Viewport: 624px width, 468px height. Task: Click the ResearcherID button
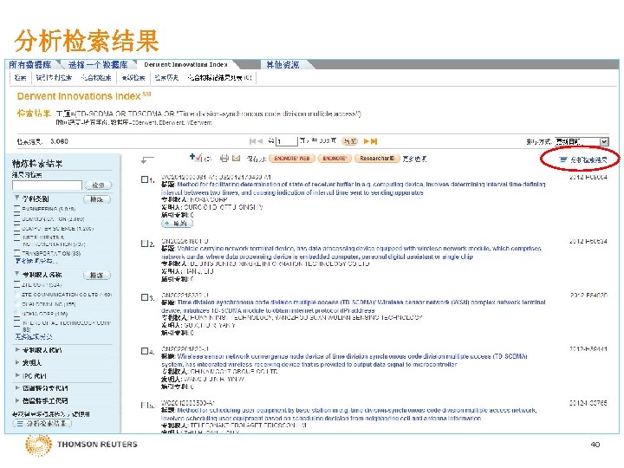click(377, 159)
